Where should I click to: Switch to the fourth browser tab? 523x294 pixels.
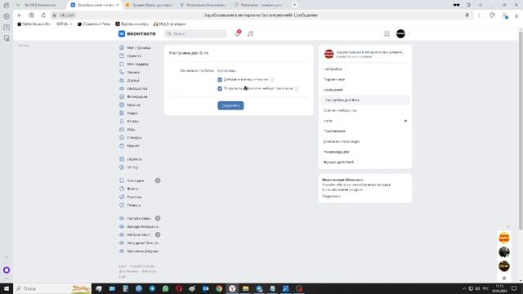203,5
